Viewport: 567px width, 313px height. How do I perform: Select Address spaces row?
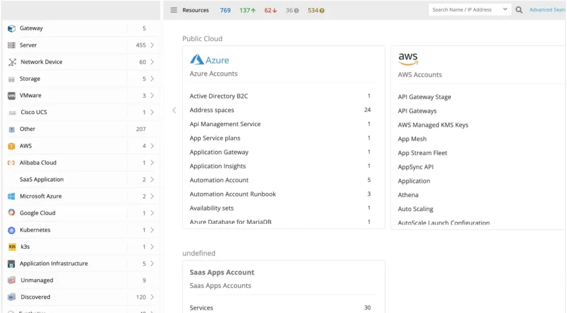(280, 110)
